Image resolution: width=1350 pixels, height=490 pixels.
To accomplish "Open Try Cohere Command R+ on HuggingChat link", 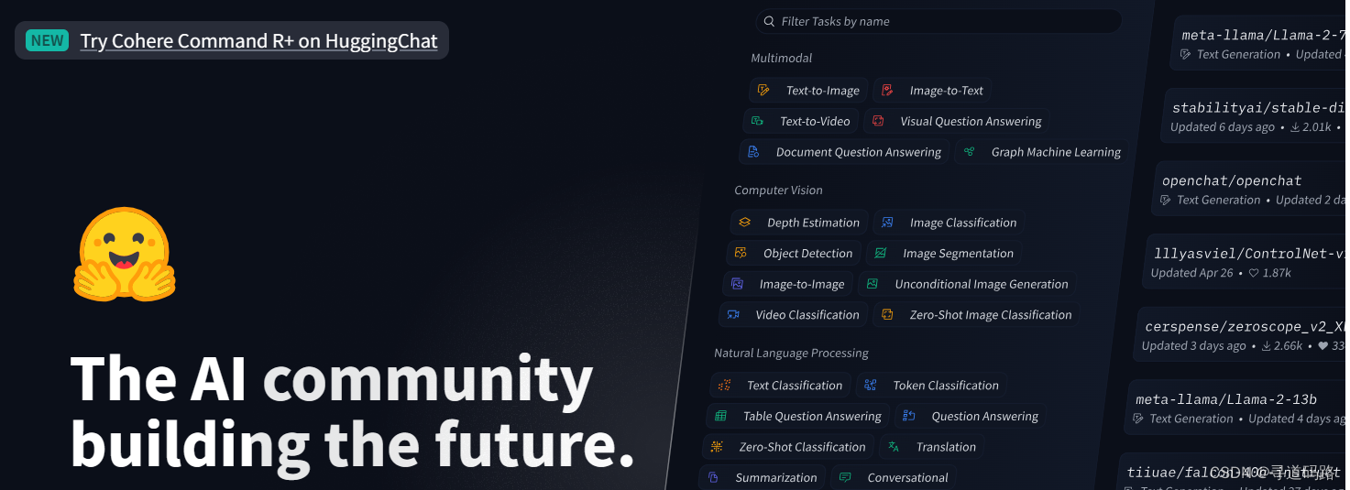I will click(x=258, y=41).
